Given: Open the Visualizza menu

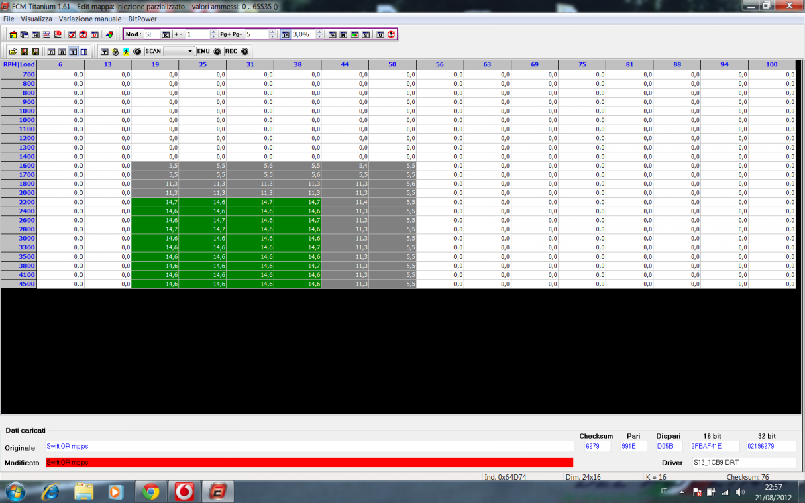Looking at the screenshot, I should [36, 19].
